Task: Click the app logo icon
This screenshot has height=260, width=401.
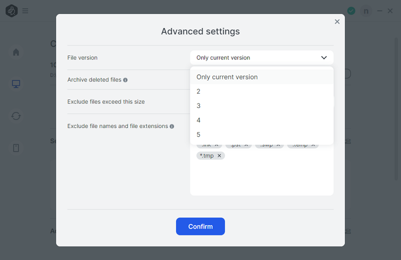Action: point(12,10)
